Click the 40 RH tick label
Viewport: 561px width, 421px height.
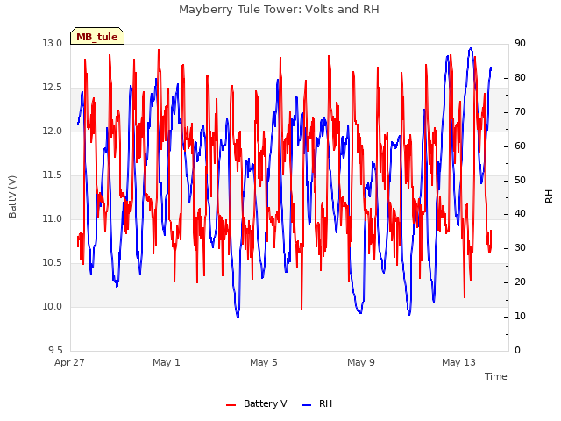coord(520,214)
